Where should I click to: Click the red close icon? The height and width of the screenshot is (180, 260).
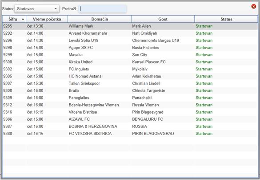click(253, 7)
